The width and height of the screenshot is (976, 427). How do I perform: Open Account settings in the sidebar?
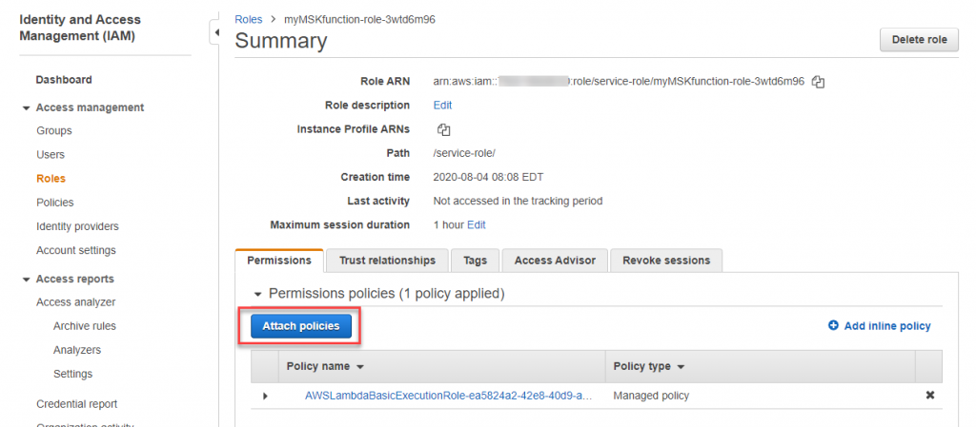[x=76, y=250]
